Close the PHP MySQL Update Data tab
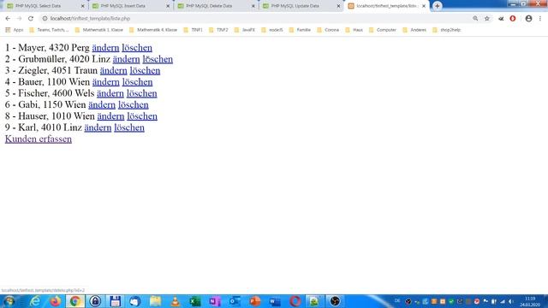The image size is (548, 308). click(338, 6)
